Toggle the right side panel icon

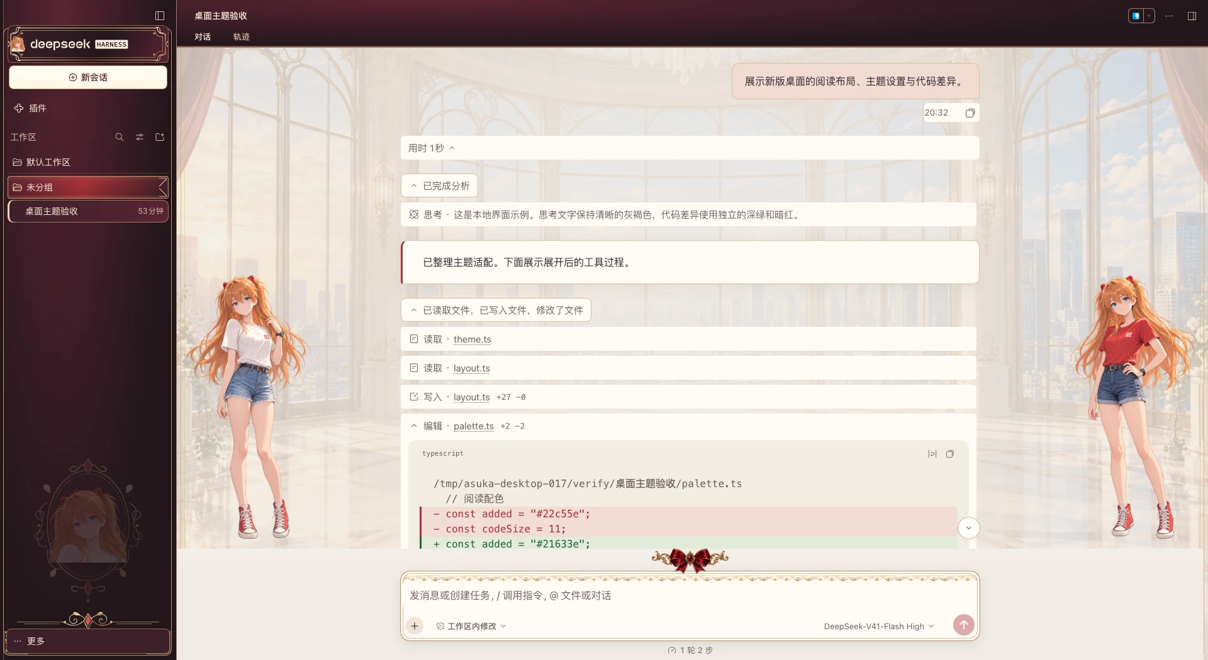[1192, 16]
